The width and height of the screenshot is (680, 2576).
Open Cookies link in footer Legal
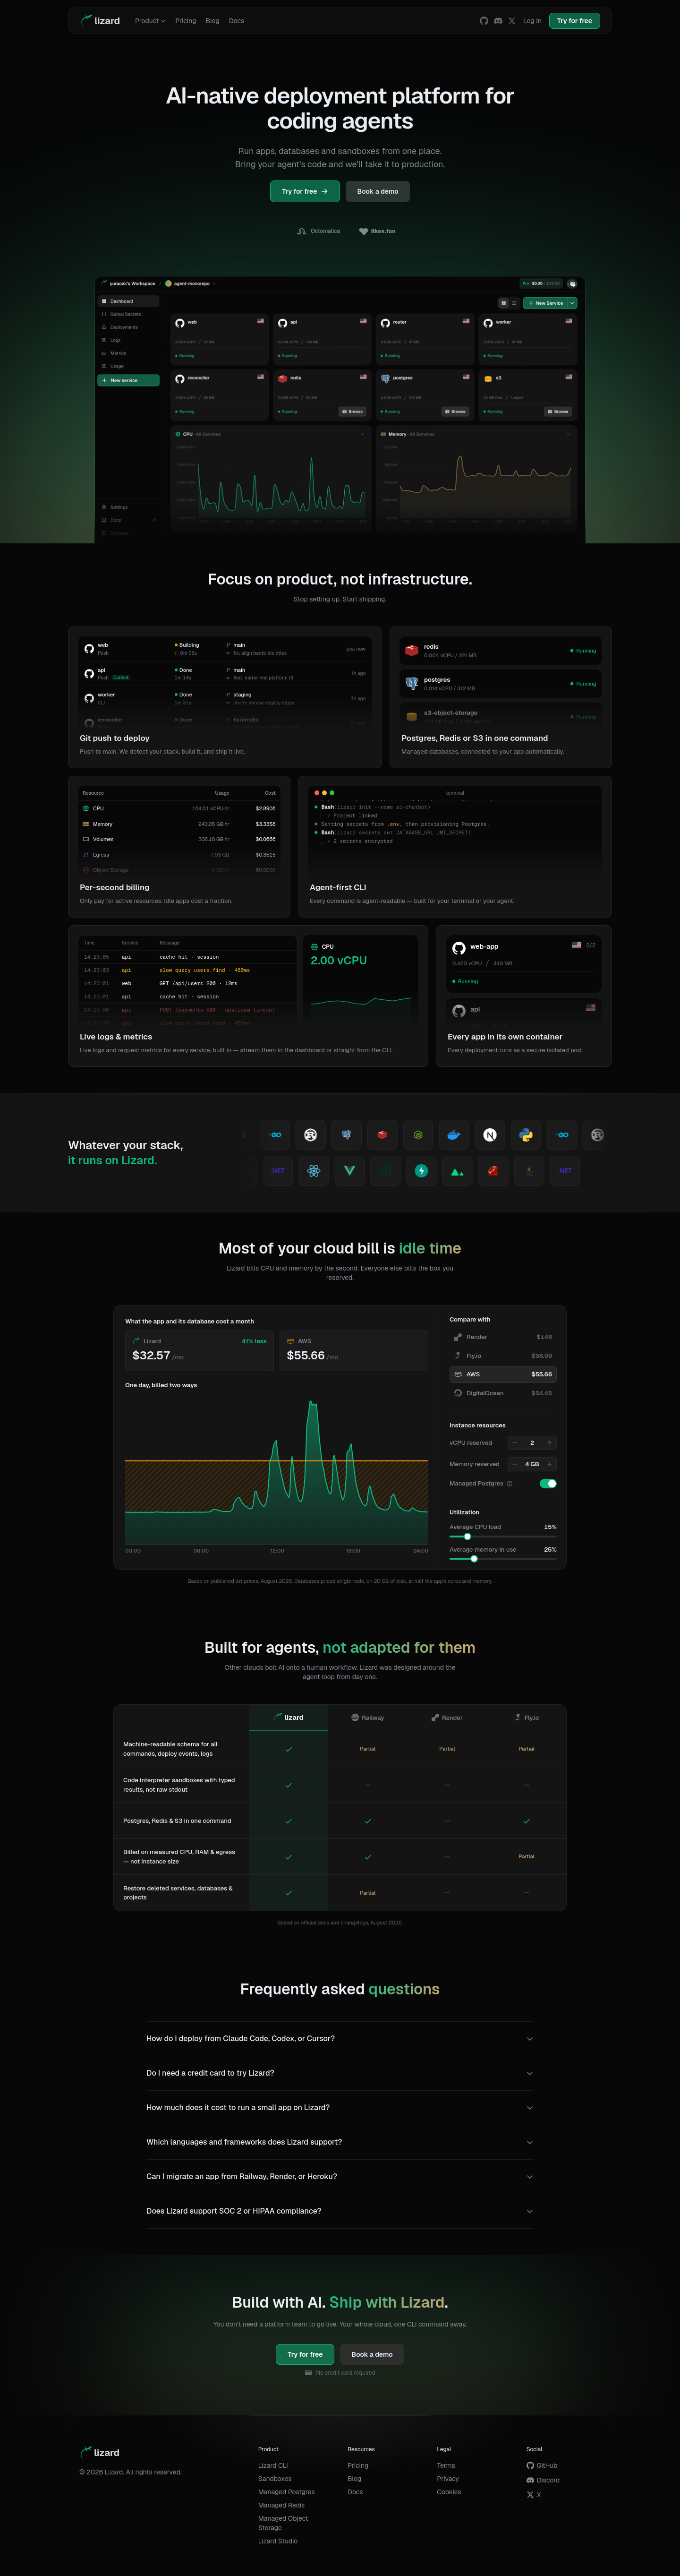[449, 2492]
